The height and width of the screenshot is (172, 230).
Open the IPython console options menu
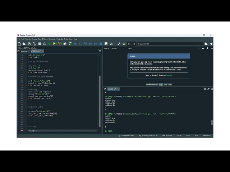(x=212, y=89)
